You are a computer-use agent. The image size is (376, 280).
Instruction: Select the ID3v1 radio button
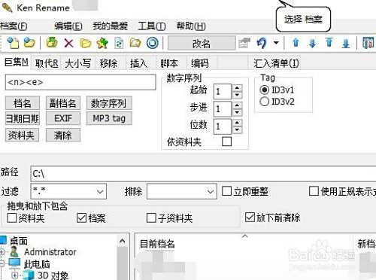(265, 90)
